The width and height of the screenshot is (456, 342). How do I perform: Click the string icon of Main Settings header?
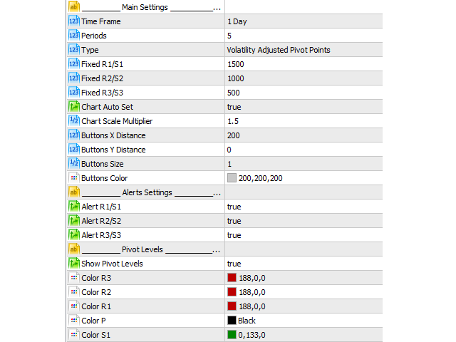(x=74, y=7)
